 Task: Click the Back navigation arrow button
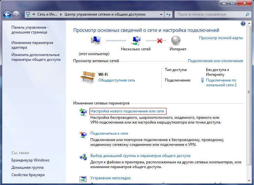point(7,14)
